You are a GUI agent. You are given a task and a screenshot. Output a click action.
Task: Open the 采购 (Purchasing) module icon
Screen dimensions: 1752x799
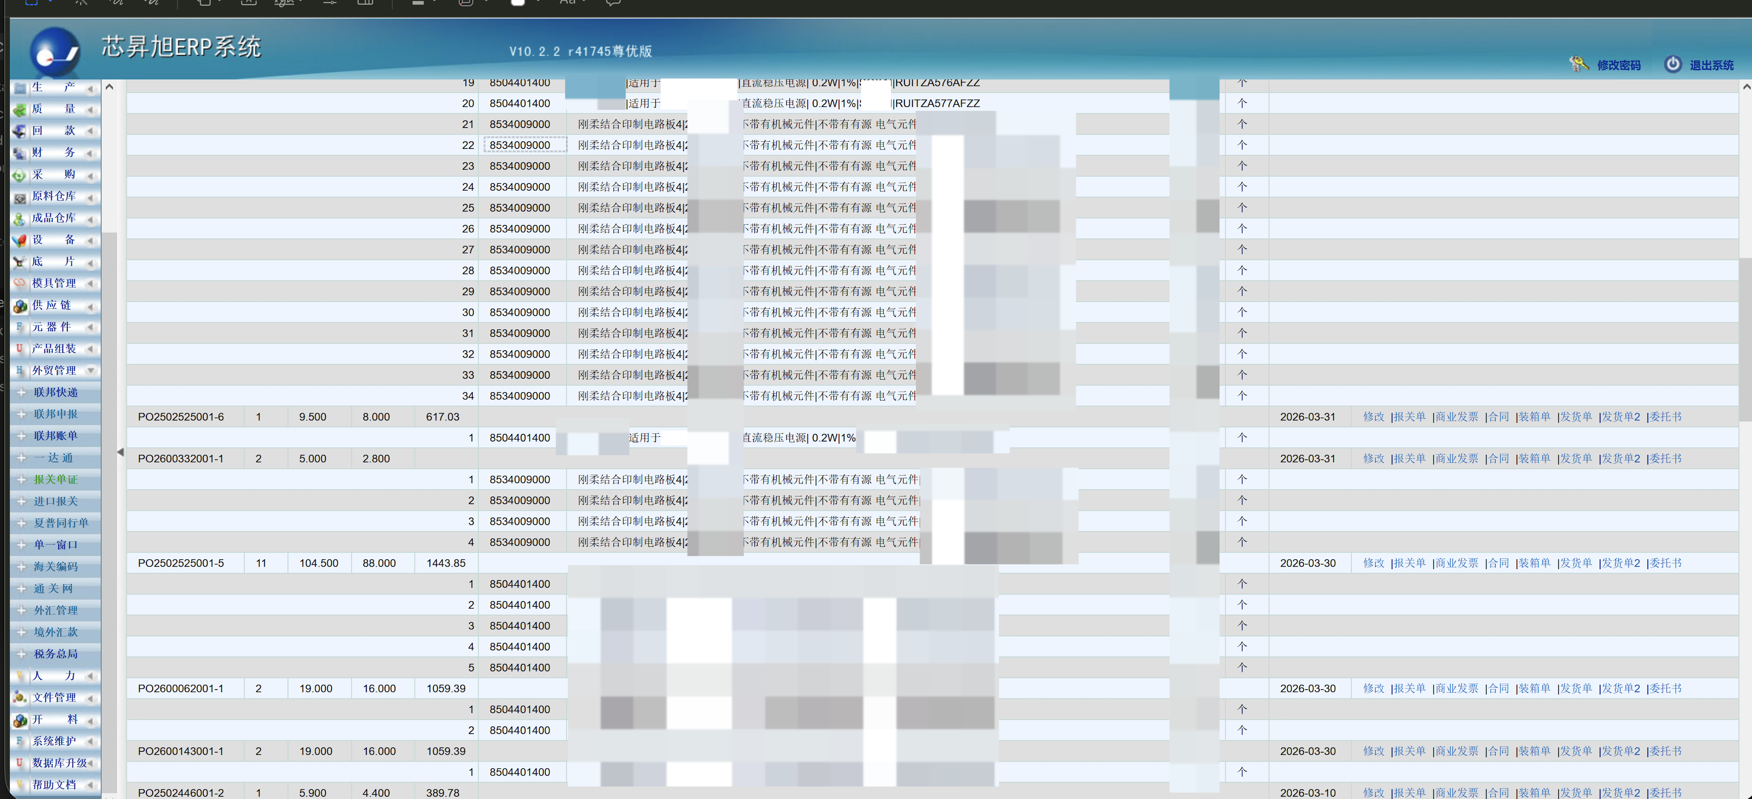point(19,175)
